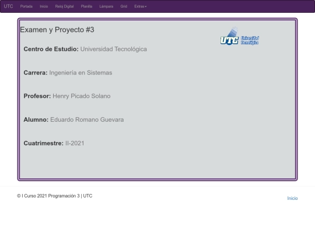Go to the Inicio navbar item
This screenshot has width=315, height=236.
click(x=44, y=6)
